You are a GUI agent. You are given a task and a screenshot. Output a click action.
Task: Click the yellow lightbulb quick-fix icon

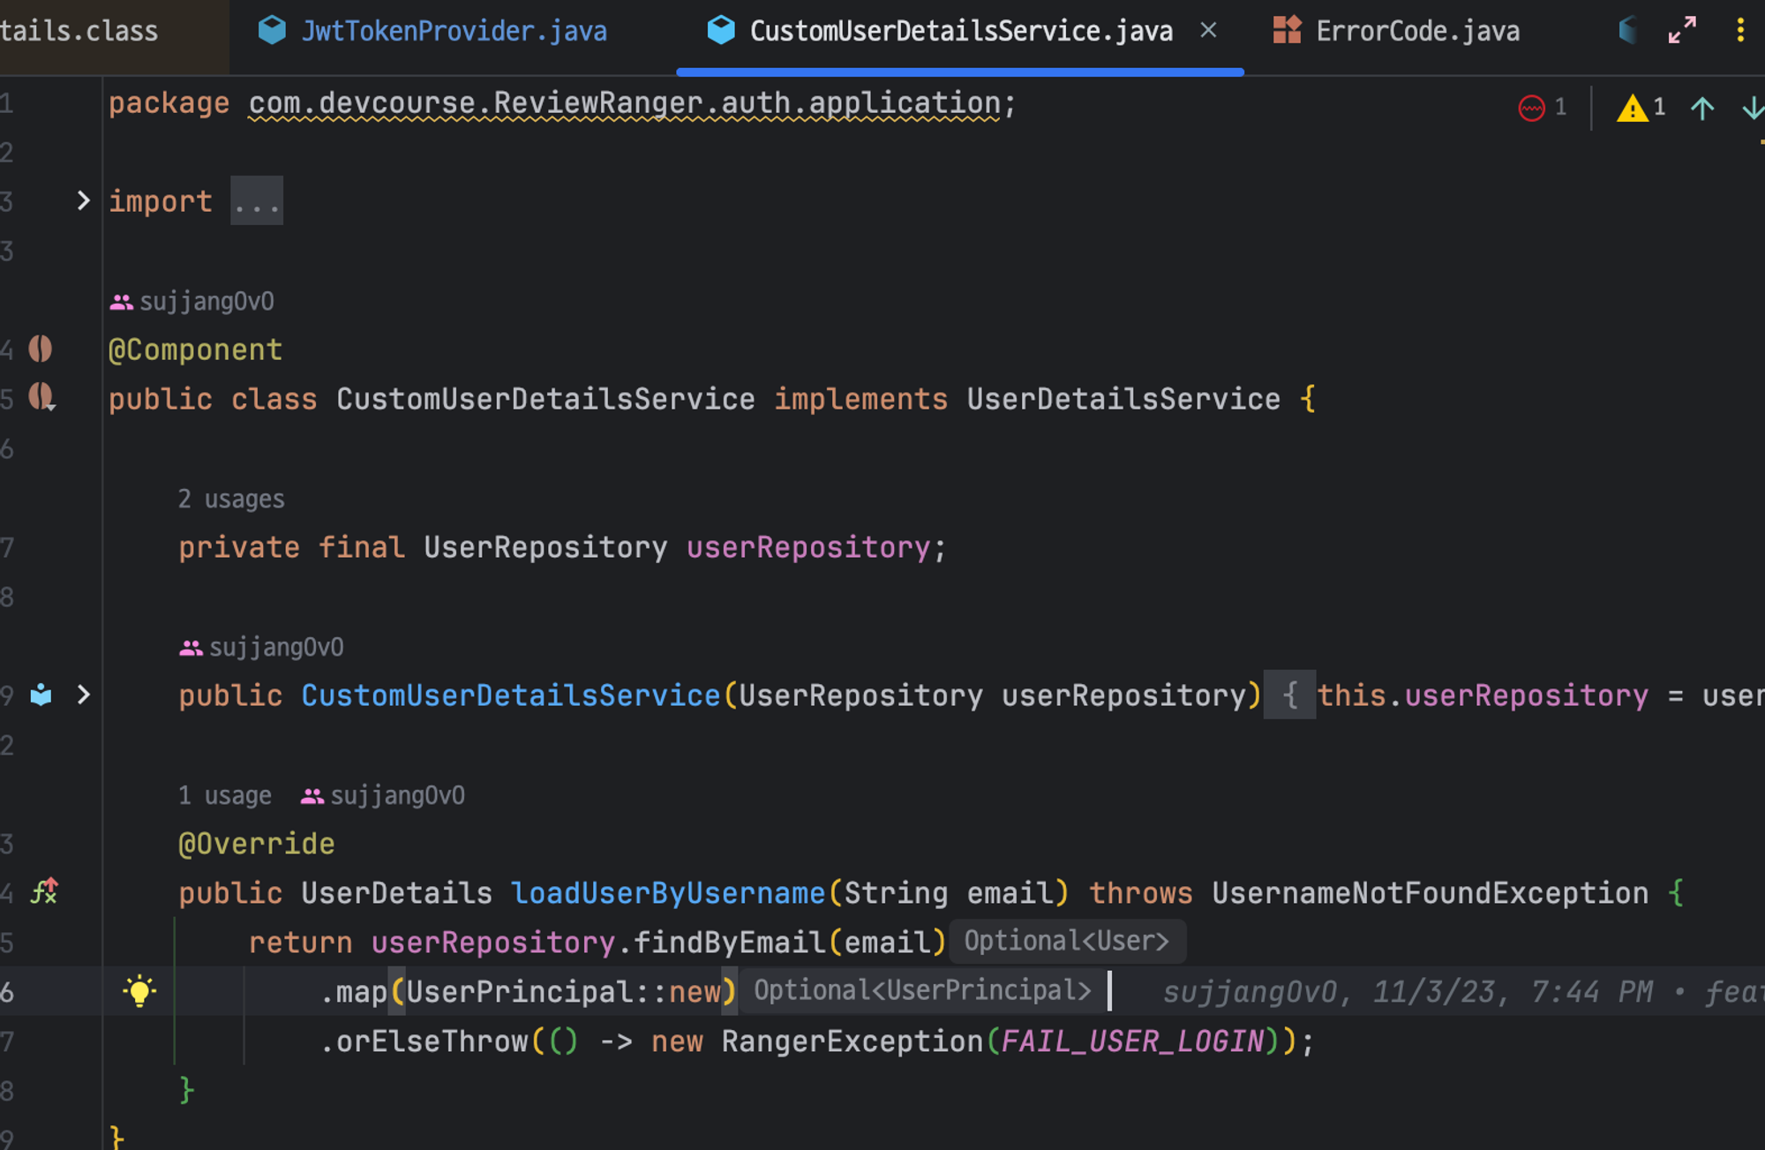[139, 991]
